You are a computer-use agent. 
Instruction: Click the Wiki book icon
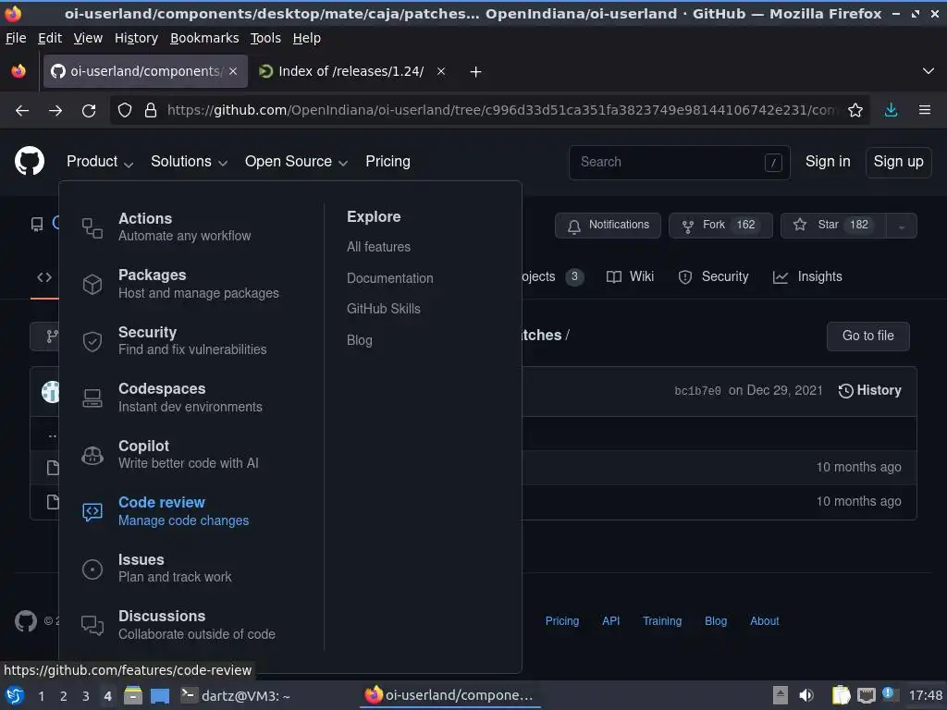(x=614, y=277)
